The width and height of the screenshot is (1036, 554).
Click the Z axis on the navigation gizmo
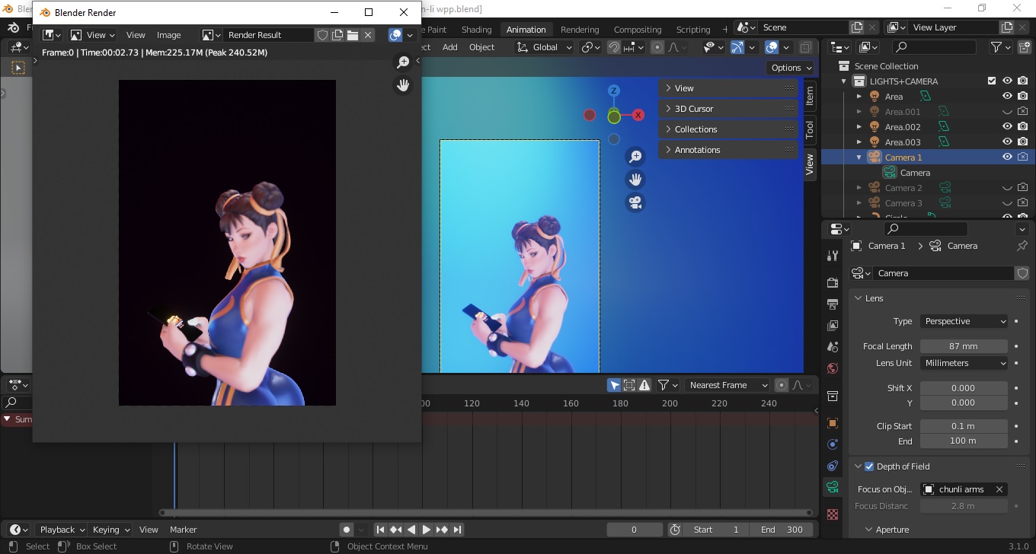(x=614, y=91)
